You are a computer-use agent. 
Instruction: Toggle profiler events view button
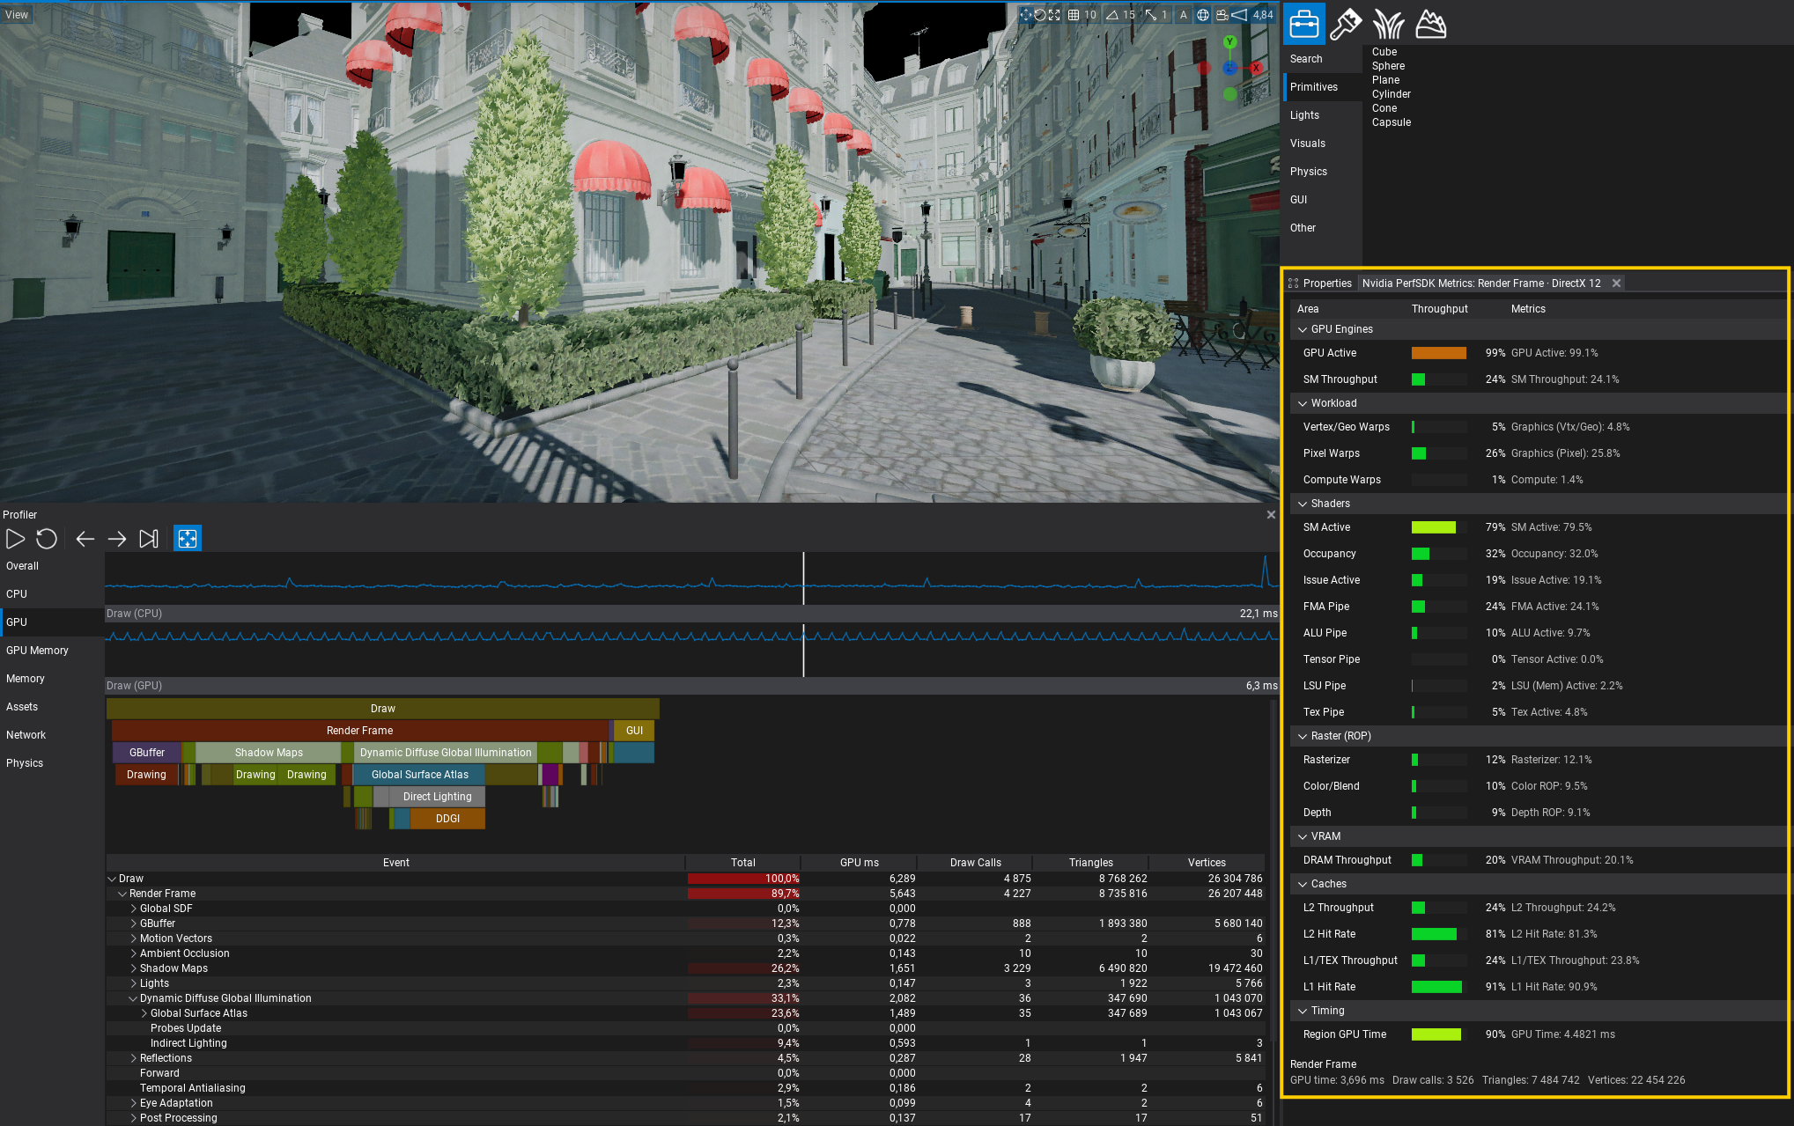pos(188,539)
